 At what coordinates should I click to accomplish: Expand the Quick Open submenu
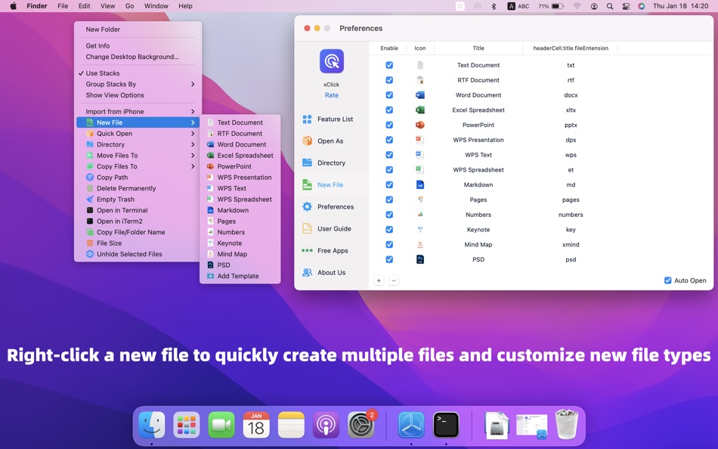point(193,134)
